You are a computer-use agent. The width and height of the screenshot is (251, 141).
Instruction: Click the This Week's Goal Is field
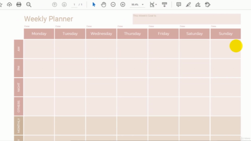pyautogui.click(x=187, y=19)
